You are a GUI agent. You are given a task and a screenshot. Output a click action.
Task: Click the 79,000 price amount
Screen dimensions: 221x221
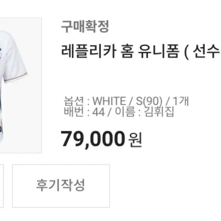click(x=93, y=139)
